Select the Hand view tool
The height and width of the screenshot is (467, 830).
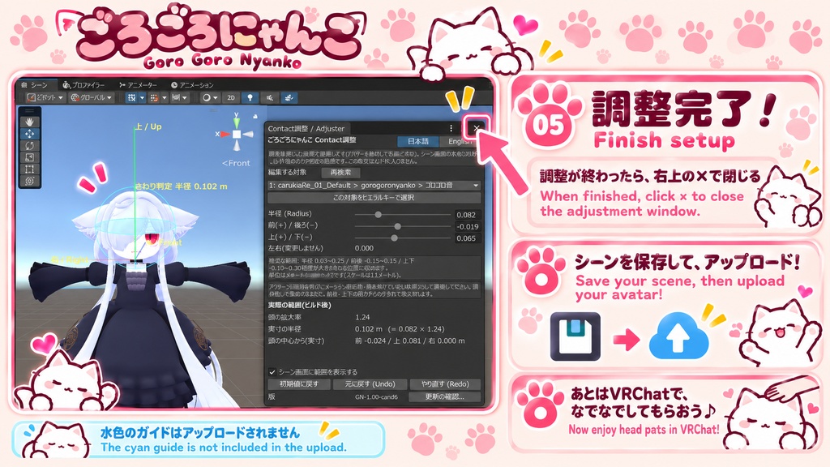[x=30, y=122]
